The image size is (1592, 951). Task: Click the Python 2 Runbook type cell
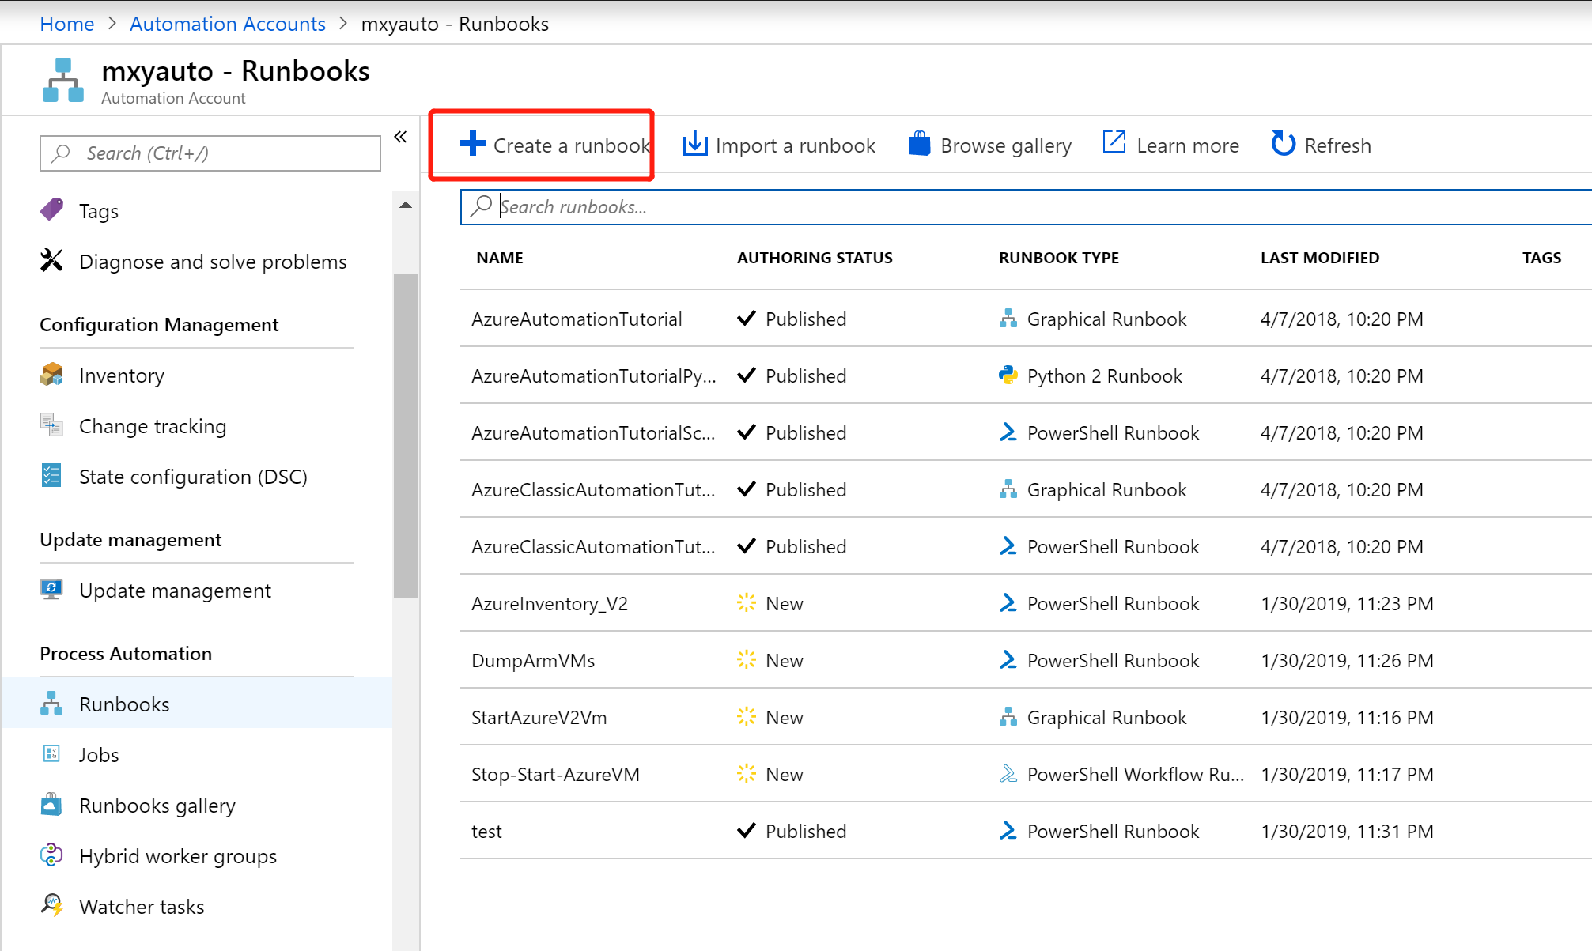tap(1104, 376)
